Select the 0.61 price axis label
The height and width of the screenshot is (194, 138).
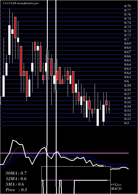pos(128,77)
